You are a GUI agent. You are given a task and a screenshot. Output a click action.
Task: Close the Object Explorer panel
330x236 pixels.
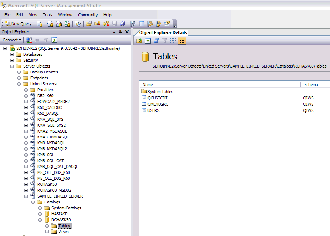(127, 32)
